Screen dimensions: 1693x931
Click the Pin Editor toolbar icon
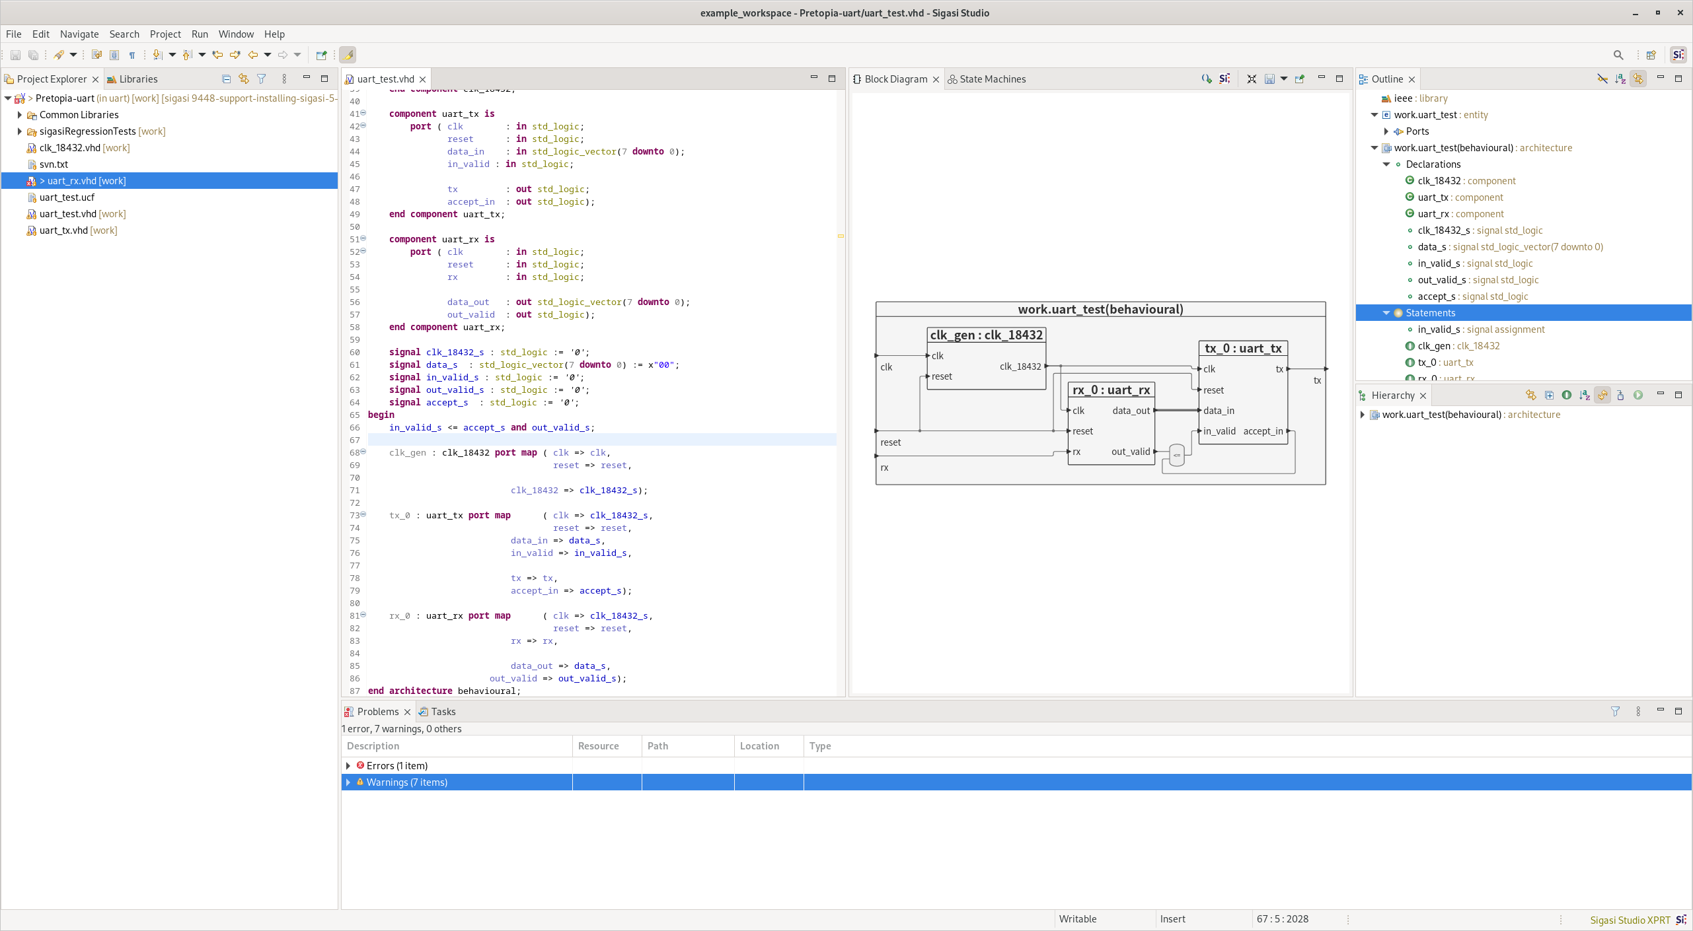tap(321, 55)
